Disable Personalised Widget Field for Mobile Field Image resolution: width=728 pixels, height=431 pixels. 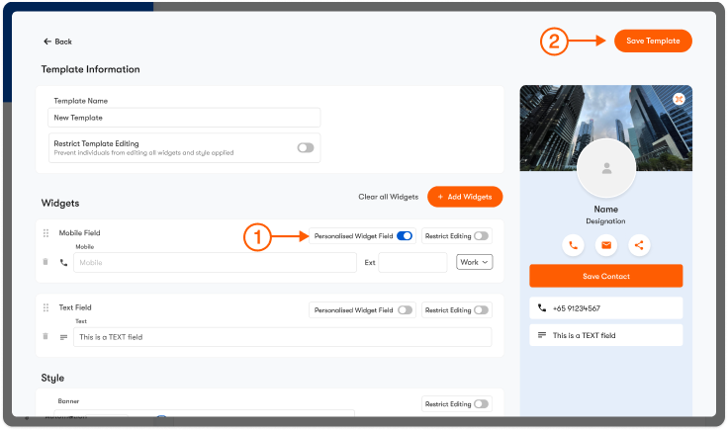405,236
